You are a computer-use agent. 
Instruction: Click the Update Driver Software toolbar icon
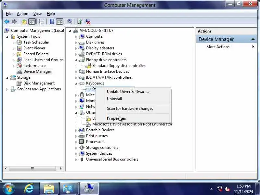pos(80,21)
